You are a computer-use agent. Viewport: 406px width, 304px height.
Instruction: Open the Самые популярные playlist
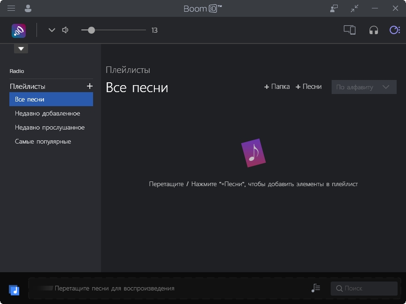[x=43, y=141]
